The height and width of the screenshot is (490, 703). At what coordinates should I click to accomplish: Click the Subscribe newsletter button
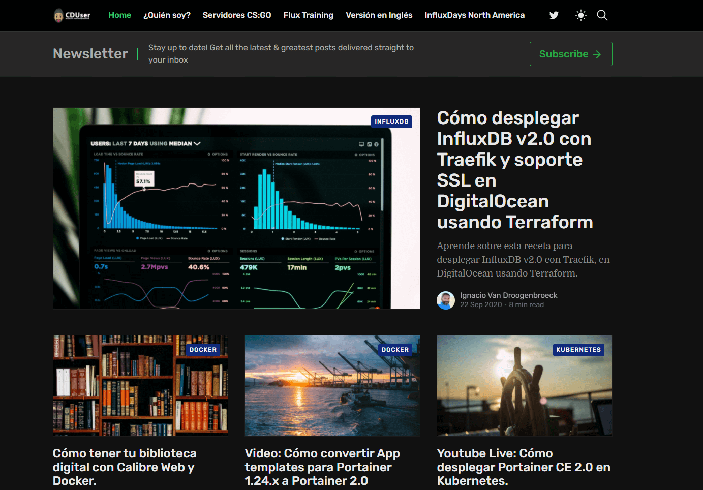[x=571, y=54]
